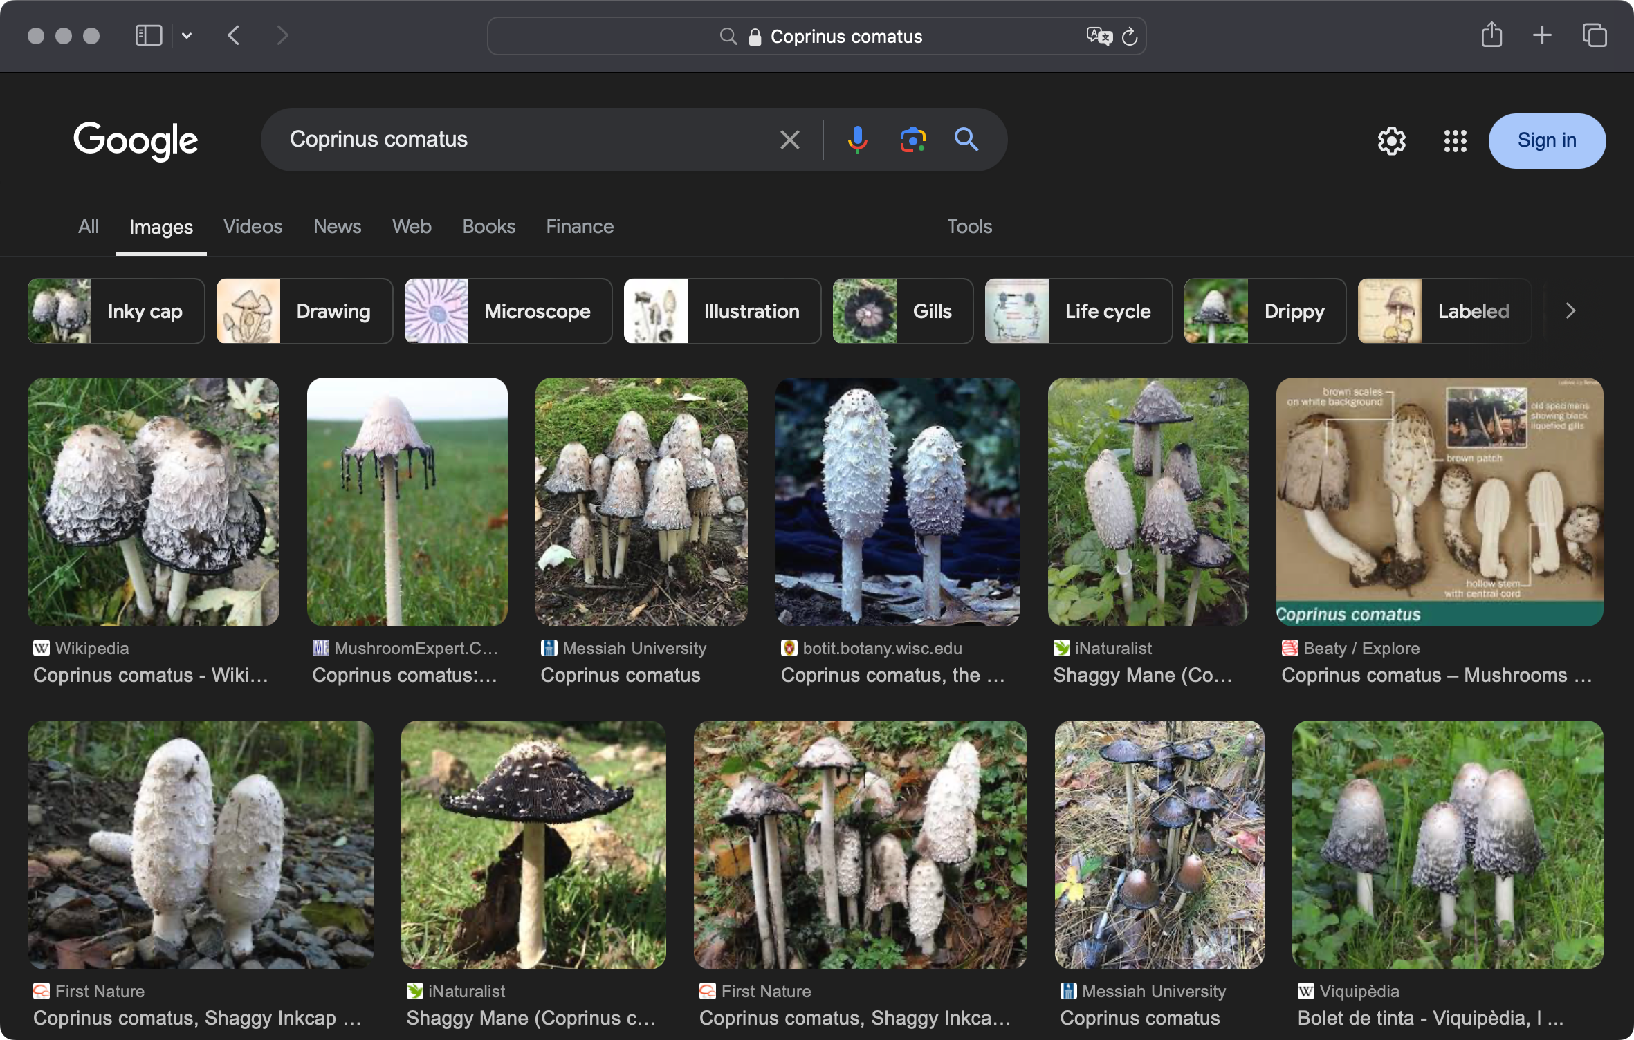Open the Google apps grid
The height and width of the screenshot is (1040, 1634).
[1455, 141]
